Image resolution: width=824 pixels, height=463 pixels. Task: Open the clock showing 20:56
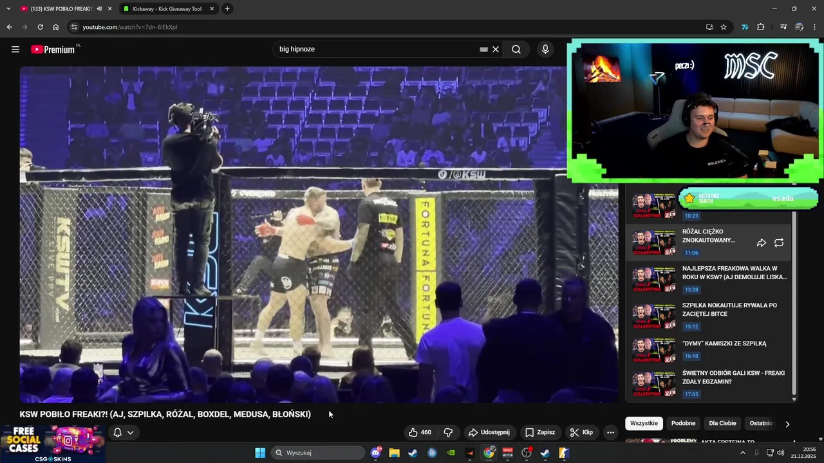pos(804,453)
